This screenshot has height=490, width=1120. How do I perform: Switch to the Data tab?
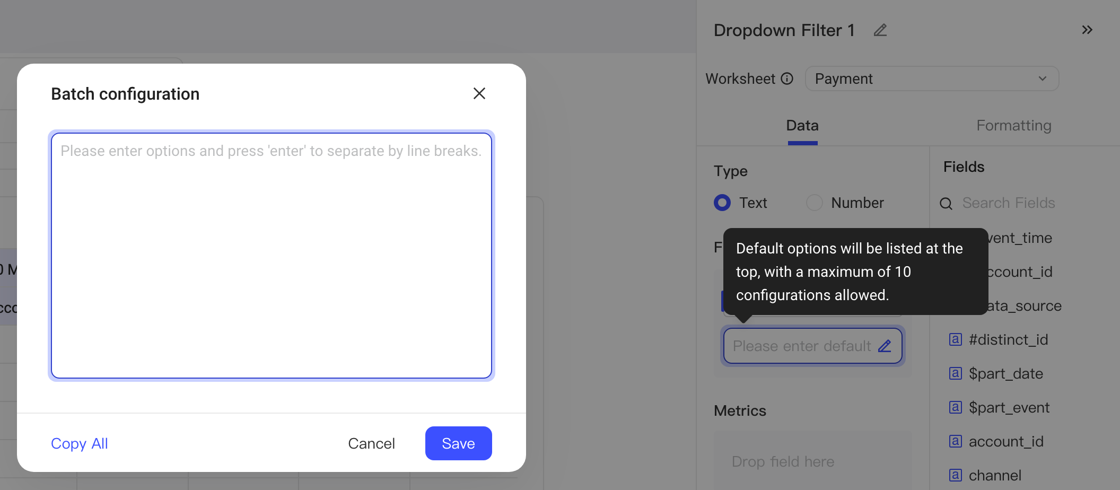(802, 126)
